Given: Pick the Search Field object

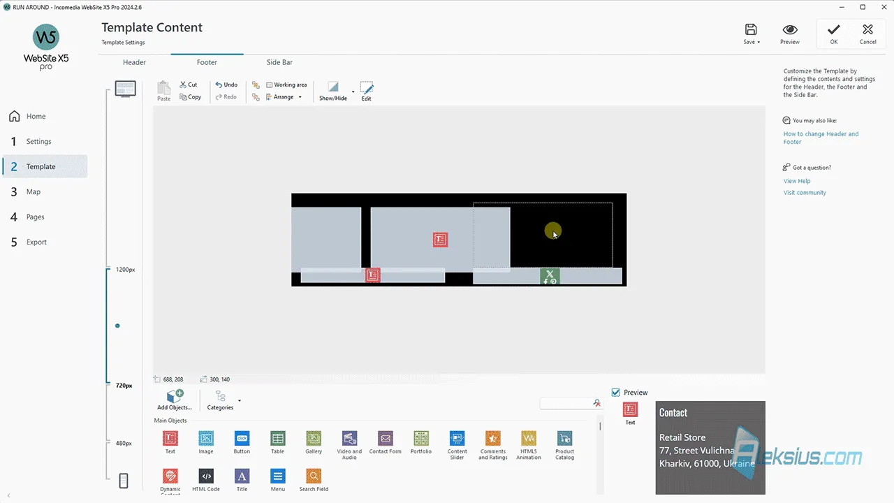Looking at the screenshot, I should (x=314, y=480).
